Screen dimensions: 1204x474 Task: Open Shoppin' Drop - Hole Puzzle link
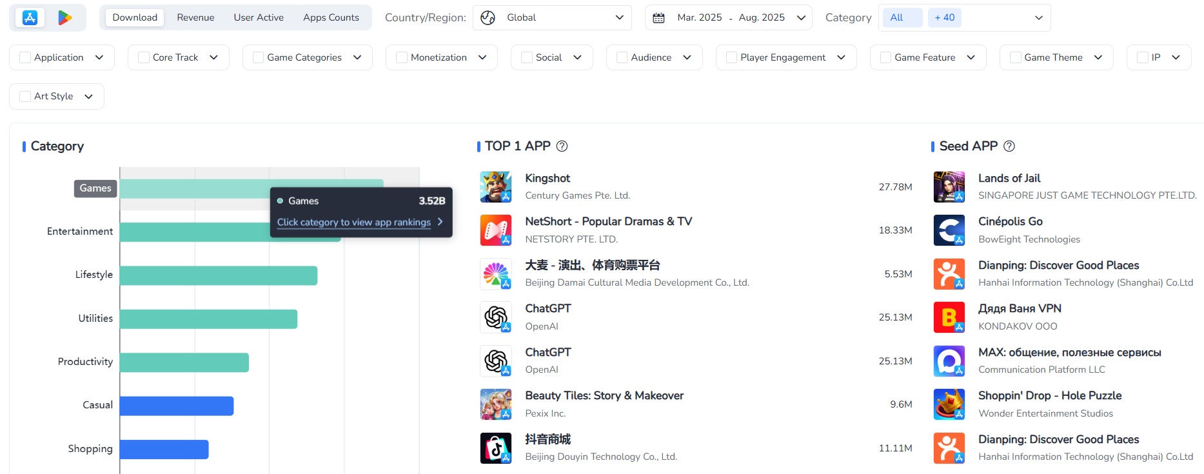[x=1050, y=395]
